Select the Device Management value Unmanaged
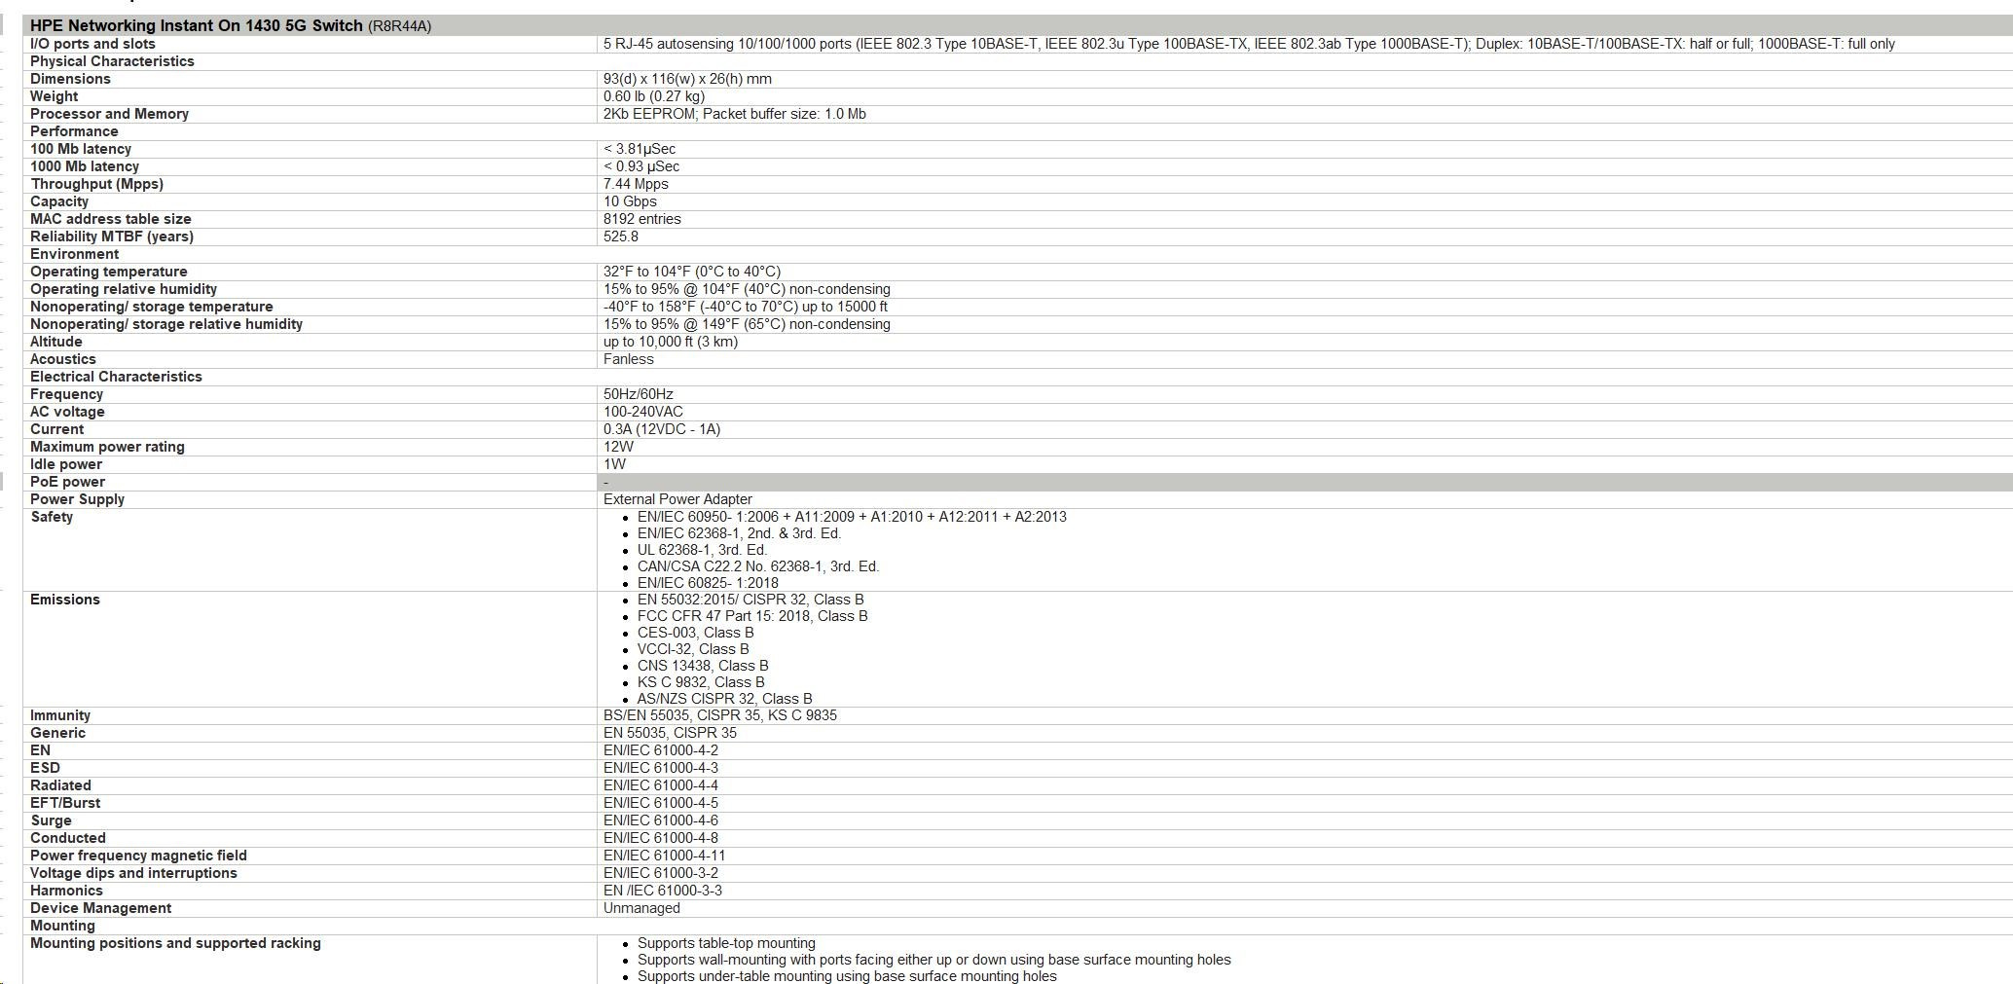 point(641,908)
